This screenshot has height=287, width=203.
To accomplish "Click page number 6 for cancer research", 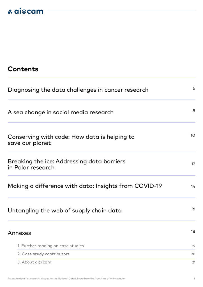I will point(194,89).
